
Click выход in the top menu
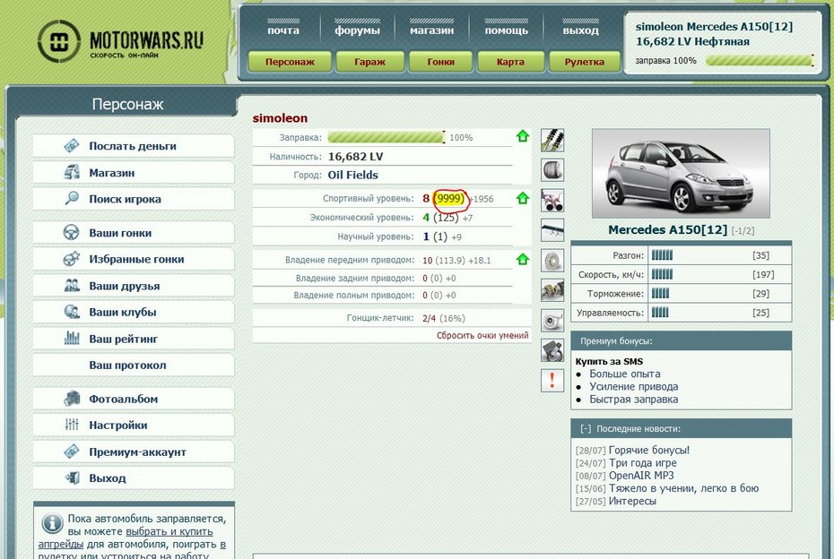[x=580, y=30]
